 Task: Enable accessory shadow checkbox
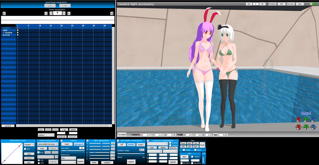170,145
